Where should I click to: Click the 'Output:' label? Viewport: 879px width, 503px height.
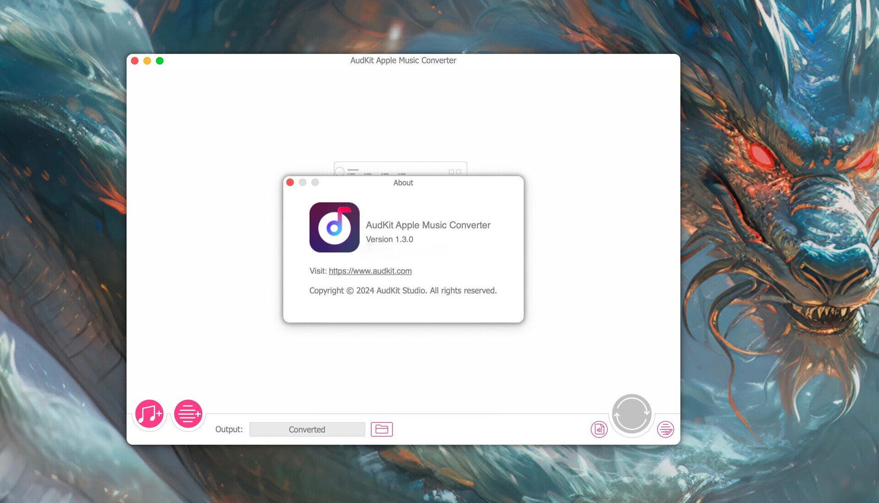(229, 429)
